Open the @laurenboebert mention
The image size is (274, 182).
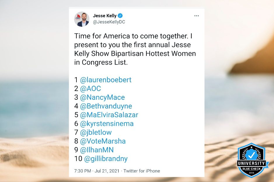click(x=106, y=80)
